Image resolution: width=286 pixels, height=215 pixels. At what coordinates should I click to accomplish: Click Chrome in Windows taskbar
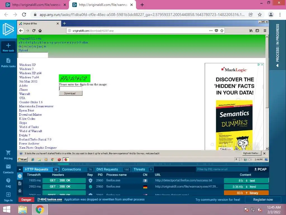(40, 209)
